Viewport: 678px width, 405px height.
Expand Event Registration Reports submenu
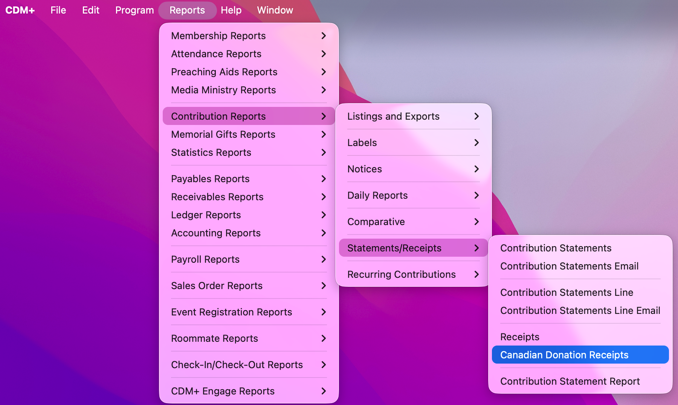tap(249, 312)
